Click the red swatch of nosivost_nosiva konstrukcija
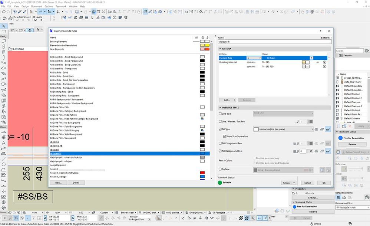This screenshot has height=226, width=370. tap(202, 173)
